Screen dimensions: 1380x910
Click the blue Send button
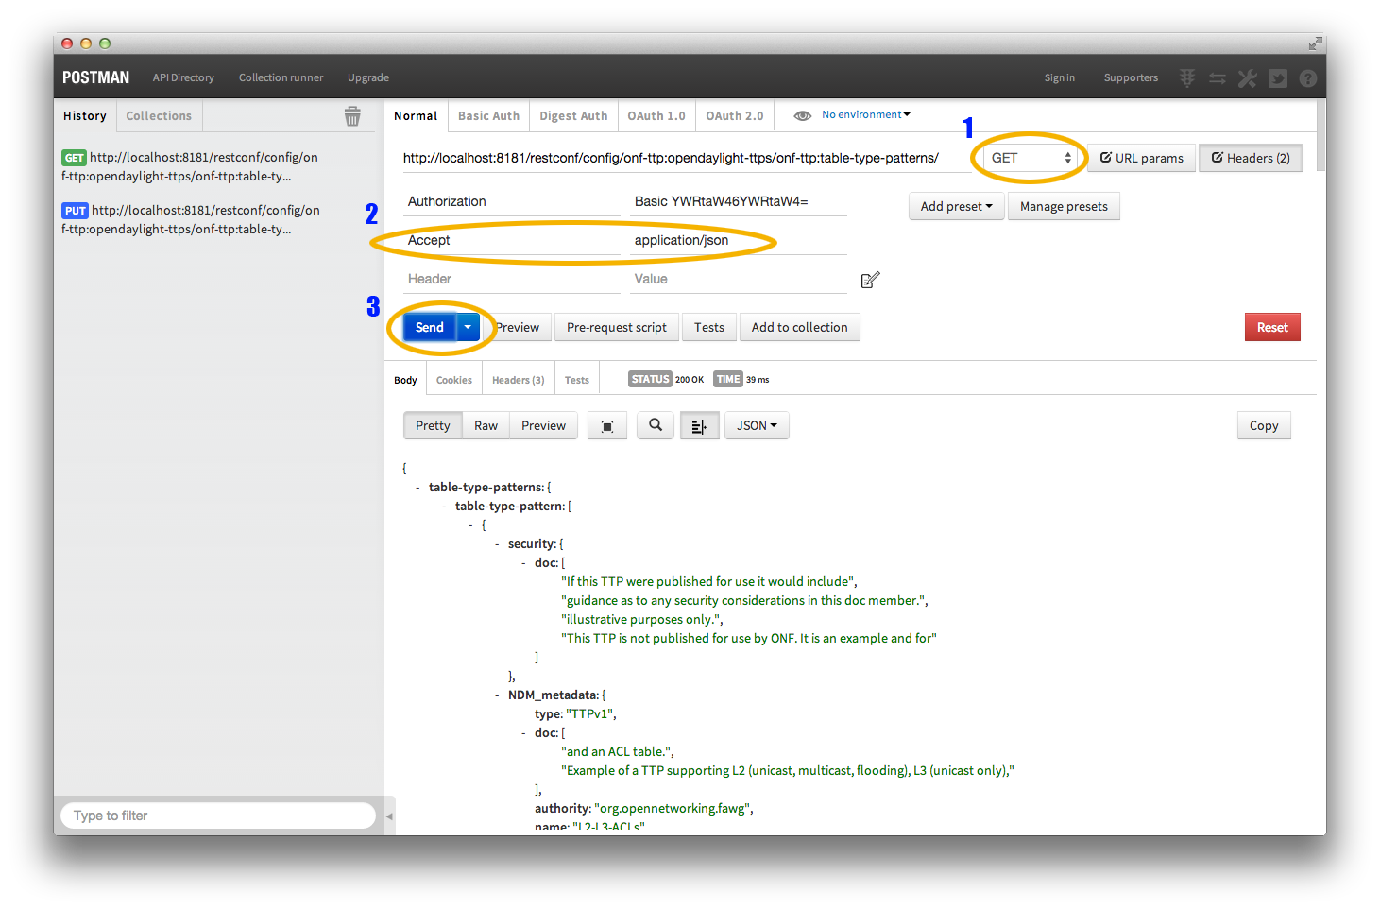pyautogui.click(x=430, y=327)
